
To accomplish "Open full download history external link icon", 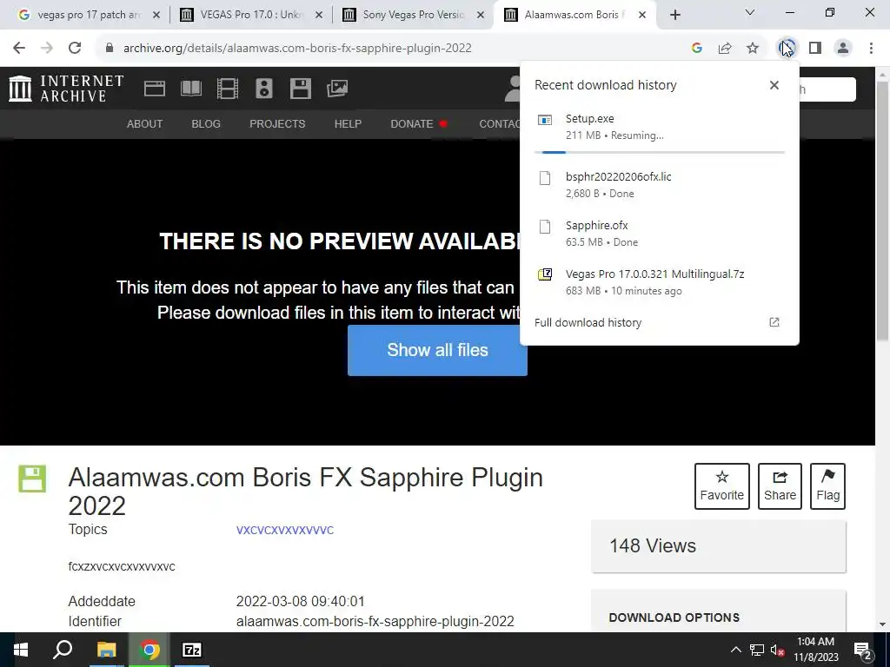I will (774, 322).
